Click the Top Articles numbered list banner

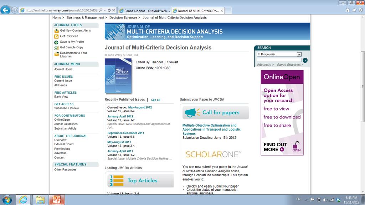tap(140, 180)
